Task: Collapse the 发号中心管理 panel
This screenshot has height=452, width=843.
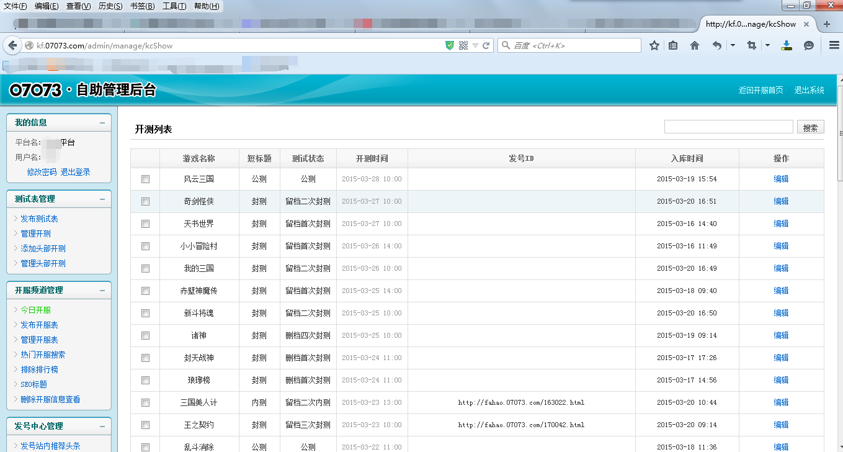Action: [102, 427]
